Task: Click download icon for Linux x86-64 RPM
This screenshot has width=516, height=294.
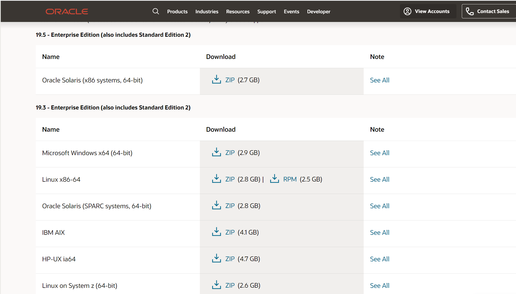Action: coord(274,179)
